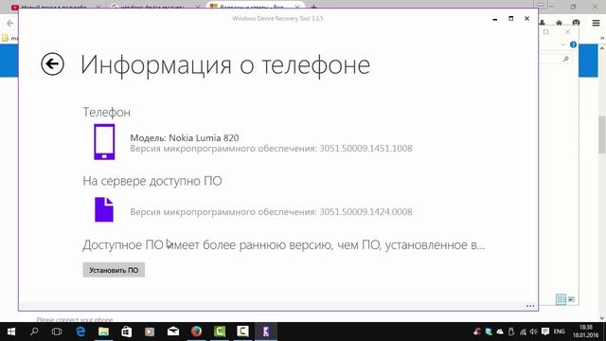Click the purple phone icon for Nokia Lumia 820
Screen dimensions: 606x341
point(104,142)
